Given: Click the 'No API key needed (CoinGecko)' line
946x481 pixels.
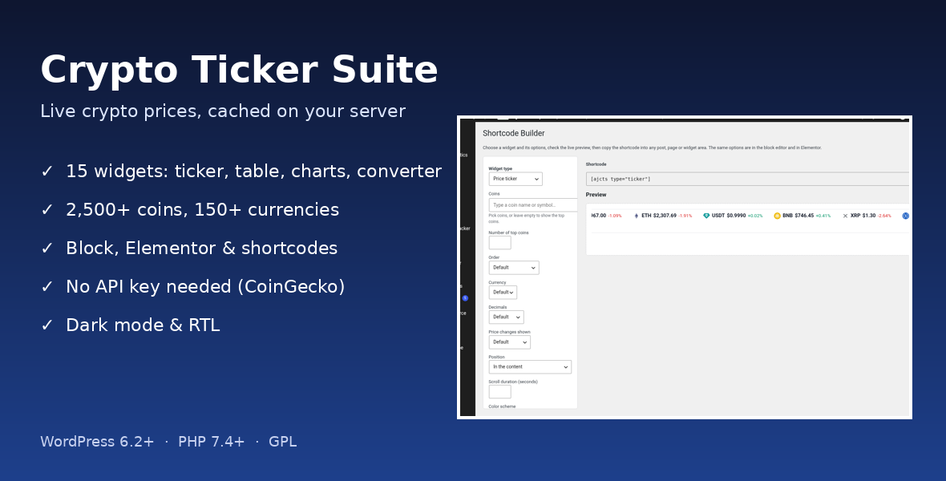Looking at the screenshot, I should (x=205, y=287).
